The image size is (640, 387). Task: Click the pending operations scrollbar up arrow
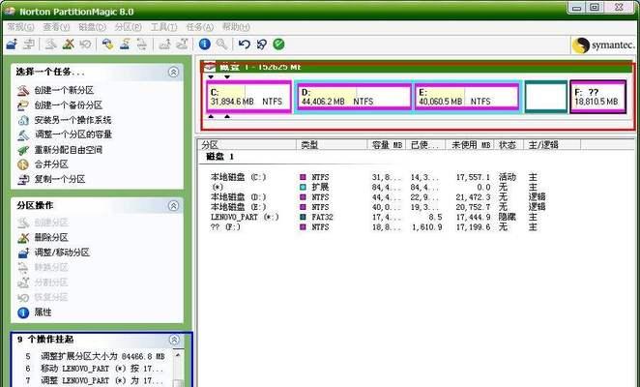click(x=178, y=355)
